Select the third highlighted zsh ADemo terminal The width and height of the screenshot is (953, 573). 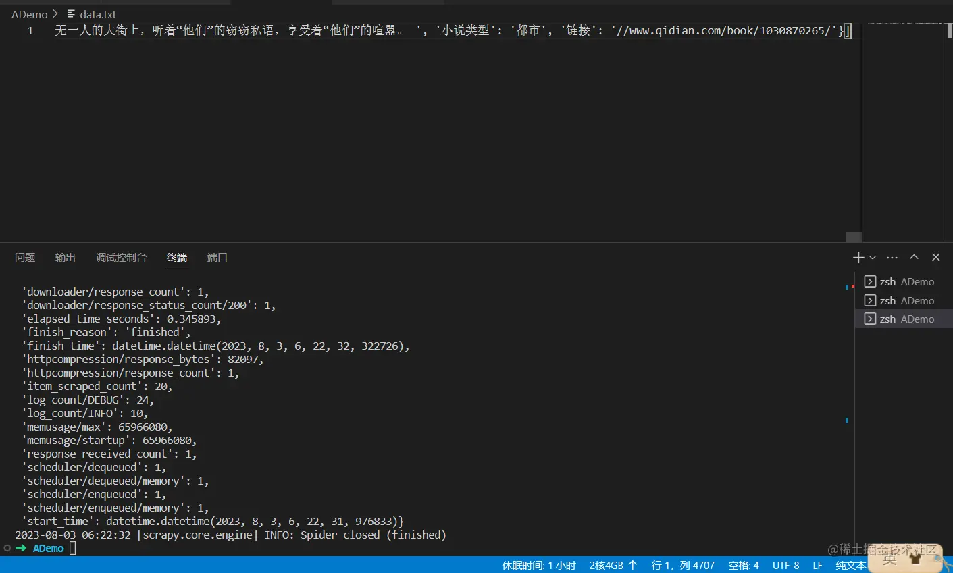tap(904, 319)
